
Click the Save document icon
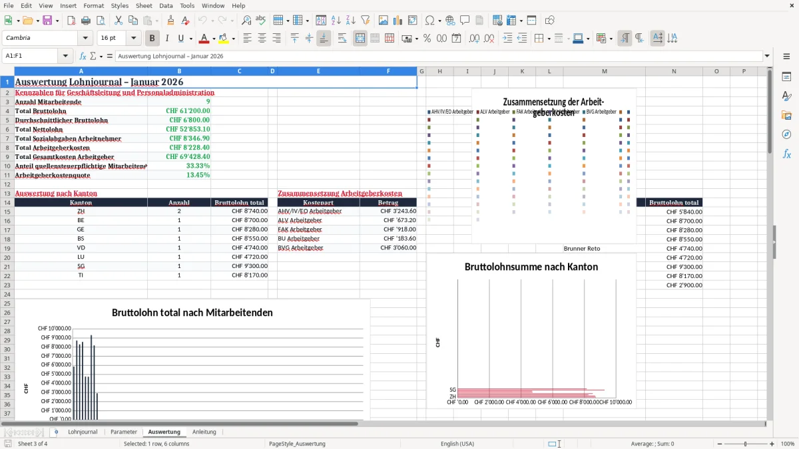pos(47,21)
